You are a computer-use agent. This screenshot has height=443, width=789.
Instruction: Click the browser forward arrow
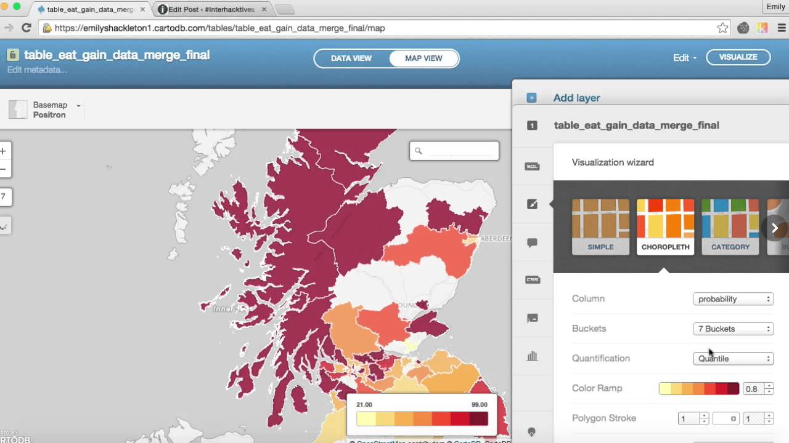pyautogui.click(x=8, y=28)
